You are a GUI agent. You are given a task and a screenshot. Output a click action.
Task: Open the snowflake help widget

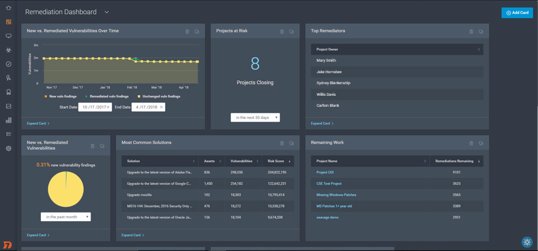[527, 242]
